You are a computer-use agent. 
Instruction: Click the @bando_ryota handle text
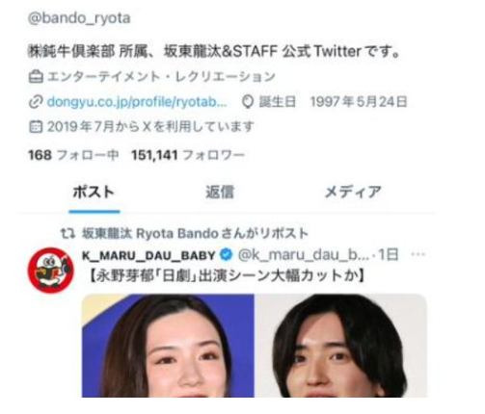click(x=79, y=18)
